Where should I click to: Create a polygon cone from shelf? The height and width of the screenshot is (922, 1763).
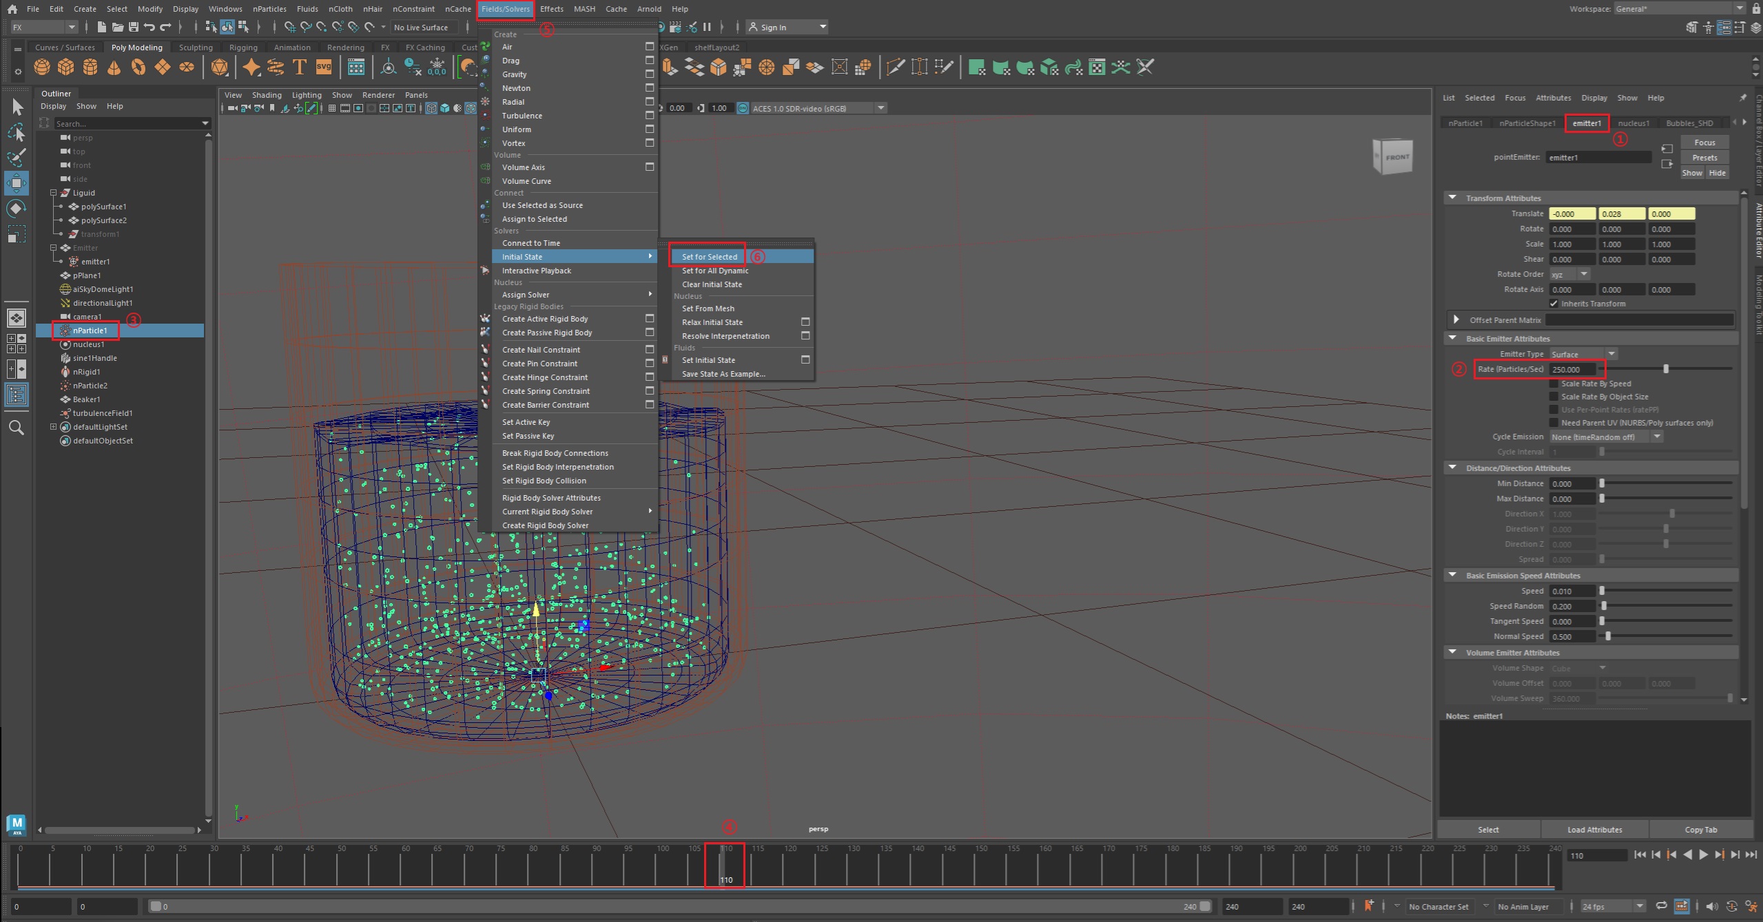(114, 67)
